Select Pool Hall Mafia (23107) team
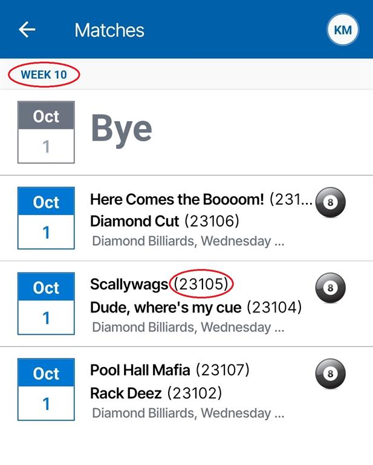Viewport: 373px width, 465px height. pyautogui.click(x=169, y=369)
